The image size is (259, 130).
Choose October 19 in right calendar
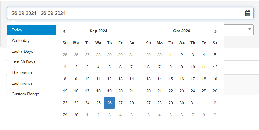tap(215, 79)
